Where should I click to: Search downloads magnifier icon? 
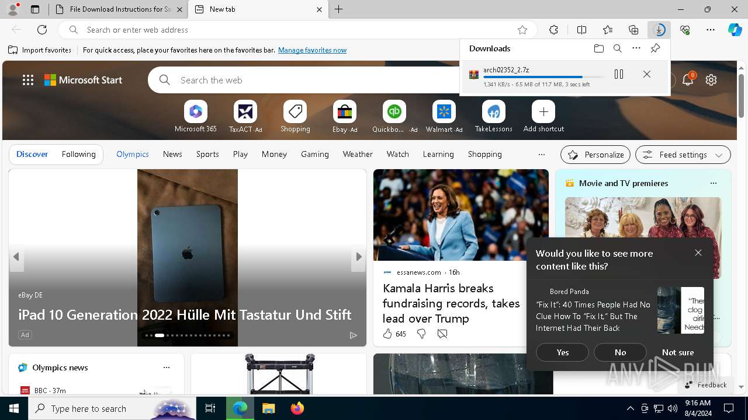click(617, 48)
